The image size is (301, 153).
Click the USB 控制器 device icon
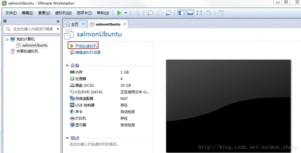(72, 105)
